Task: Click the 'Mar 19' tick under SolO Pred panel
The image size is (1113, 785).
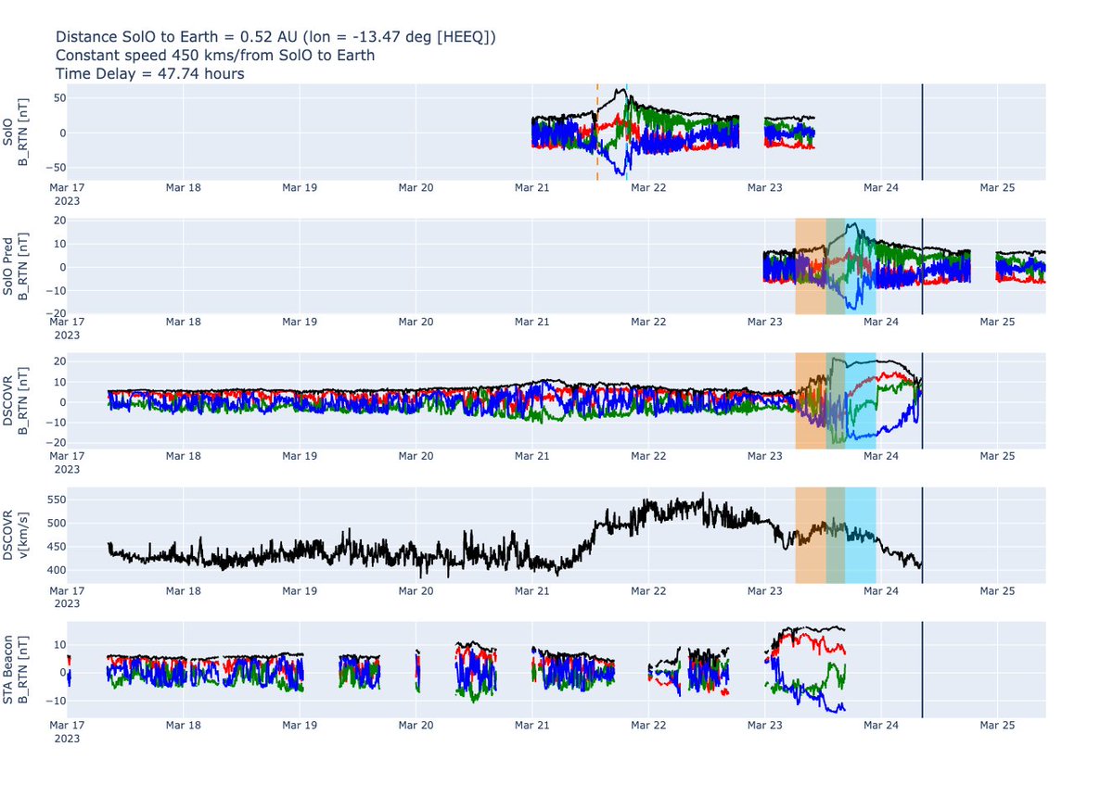Action: tap(300, 323)
